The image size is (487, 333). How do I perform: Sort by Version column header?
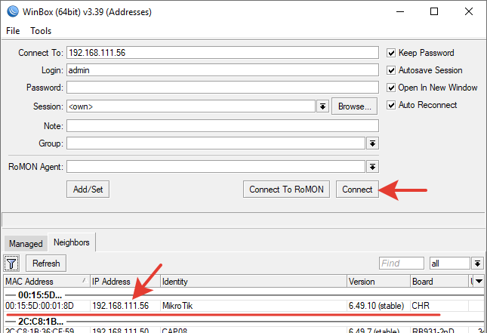click(378, 282)
